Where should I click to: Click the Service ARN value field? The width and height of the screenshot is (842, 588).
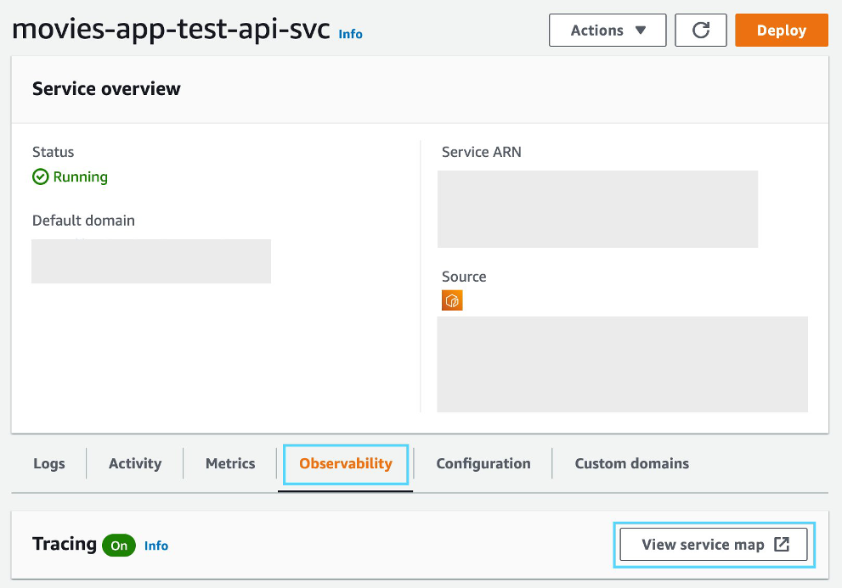pos(597,209)
